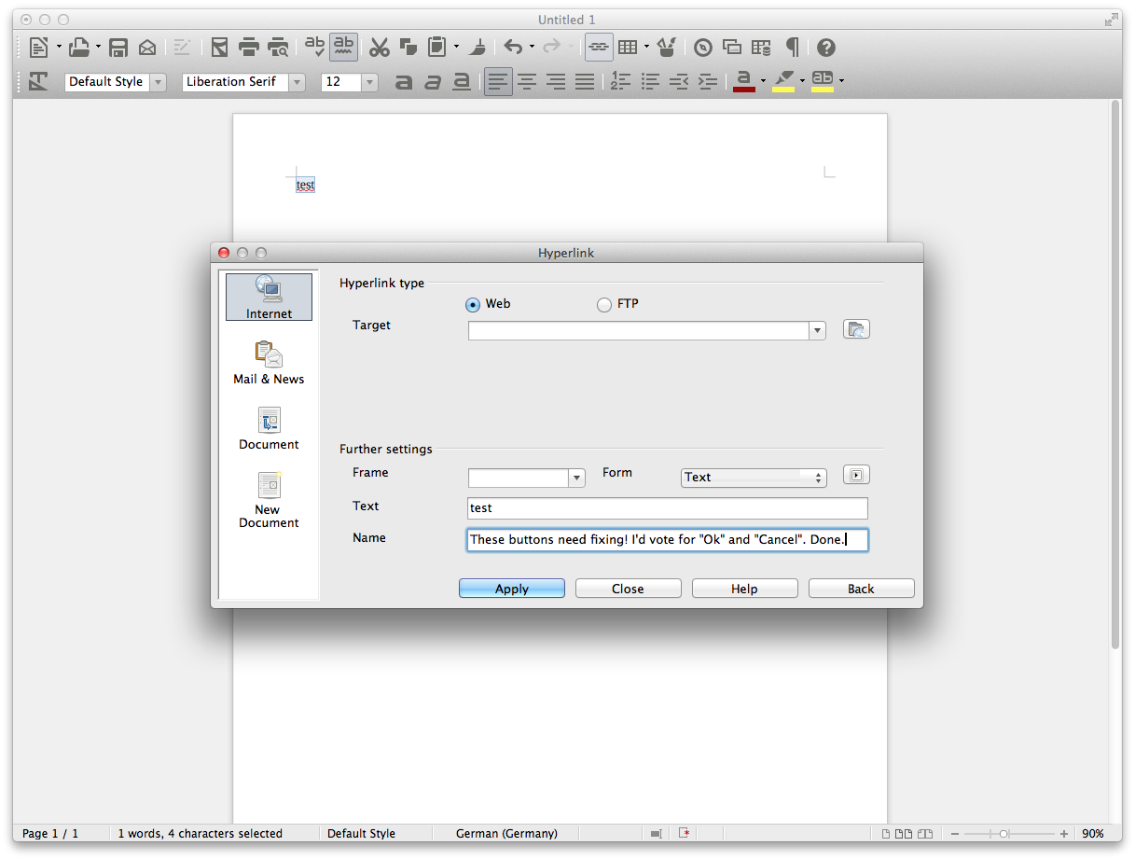Click the Undo arrow icon

click(513, 48)
